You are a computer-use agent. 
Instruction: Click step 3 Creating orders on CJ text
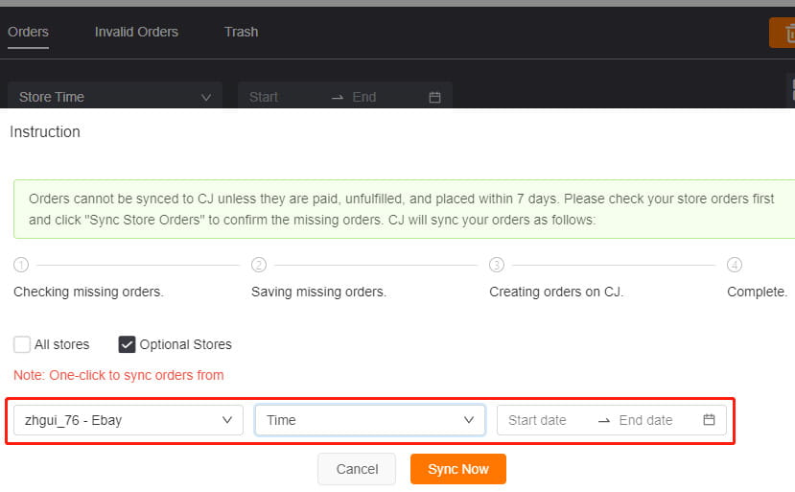[556, 293]
